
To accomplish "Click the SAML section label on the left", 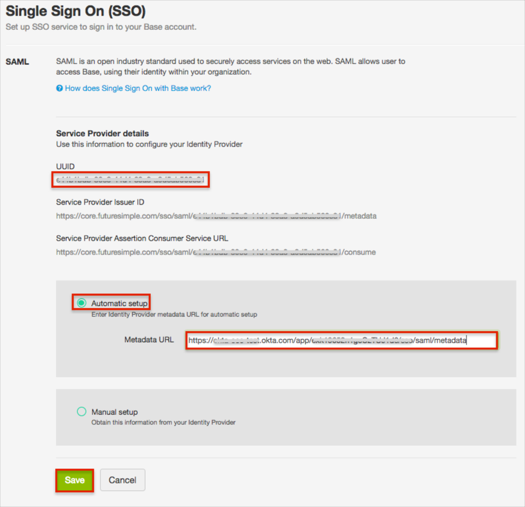I will click(x=17, y=62).
